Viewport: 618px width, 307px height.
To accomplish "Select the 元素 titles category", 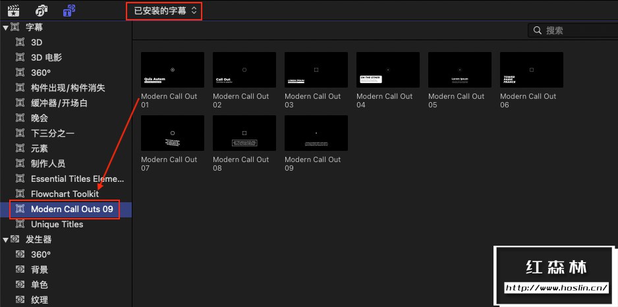I will [40, 149].
